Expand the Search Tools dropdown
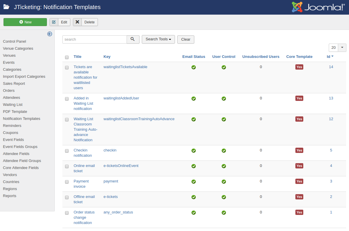This screenshot has height=231, width=349. [x=158, y=39]
